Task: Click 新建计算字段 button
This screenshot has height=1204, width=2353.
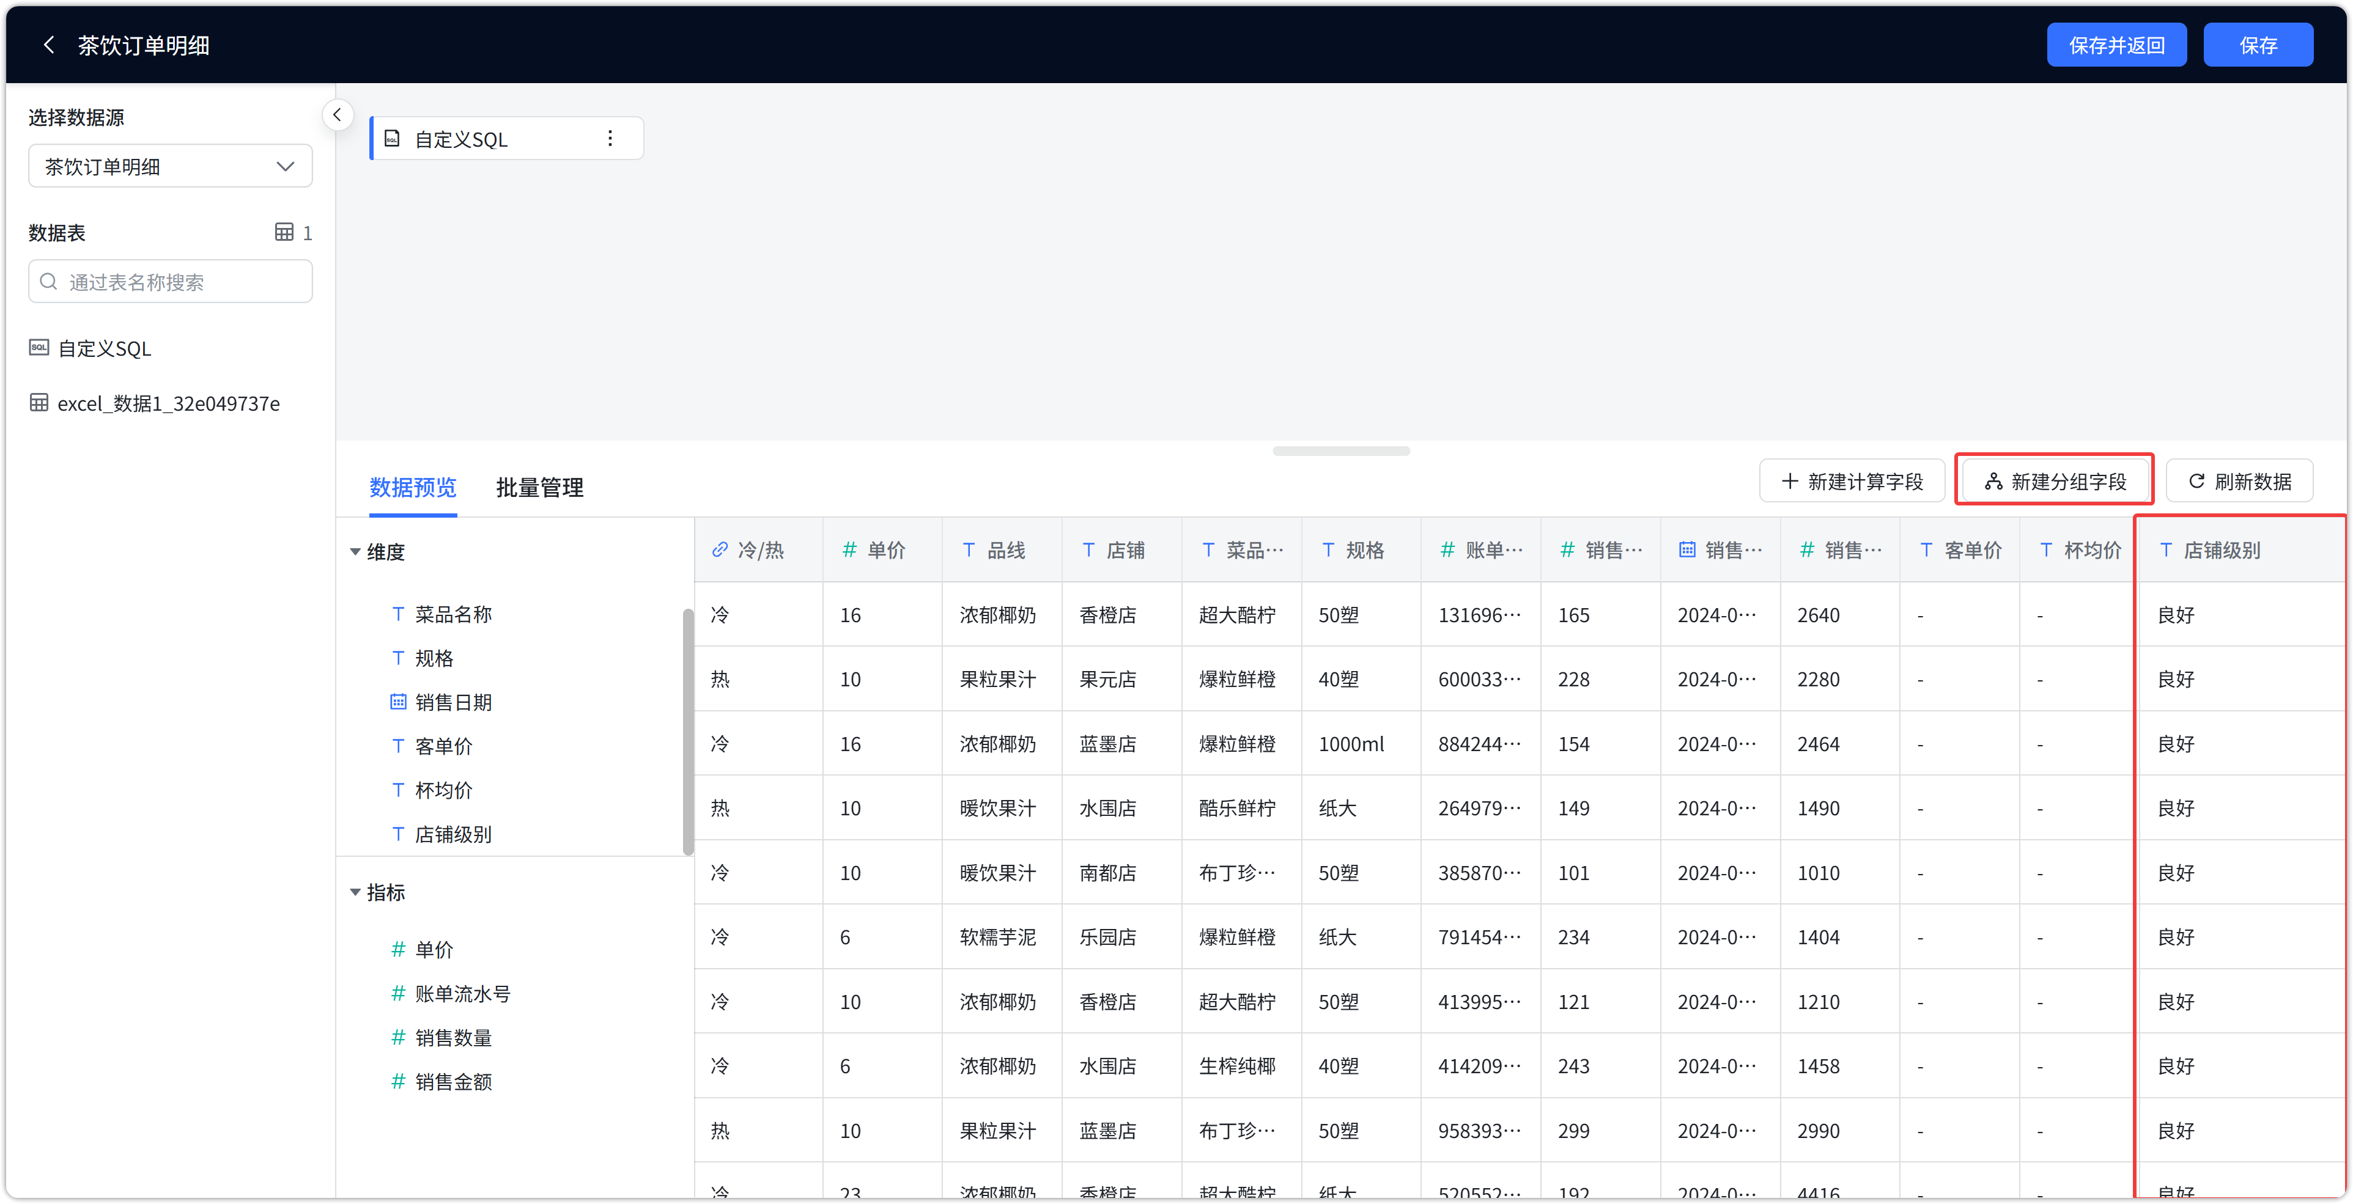Action: 1852,481
